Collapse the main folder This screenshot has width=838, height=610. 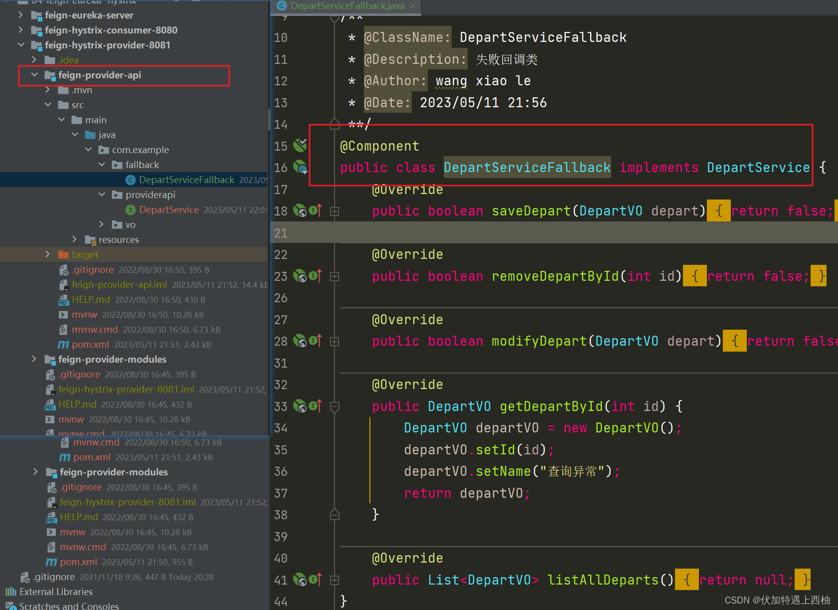point(61,120)
